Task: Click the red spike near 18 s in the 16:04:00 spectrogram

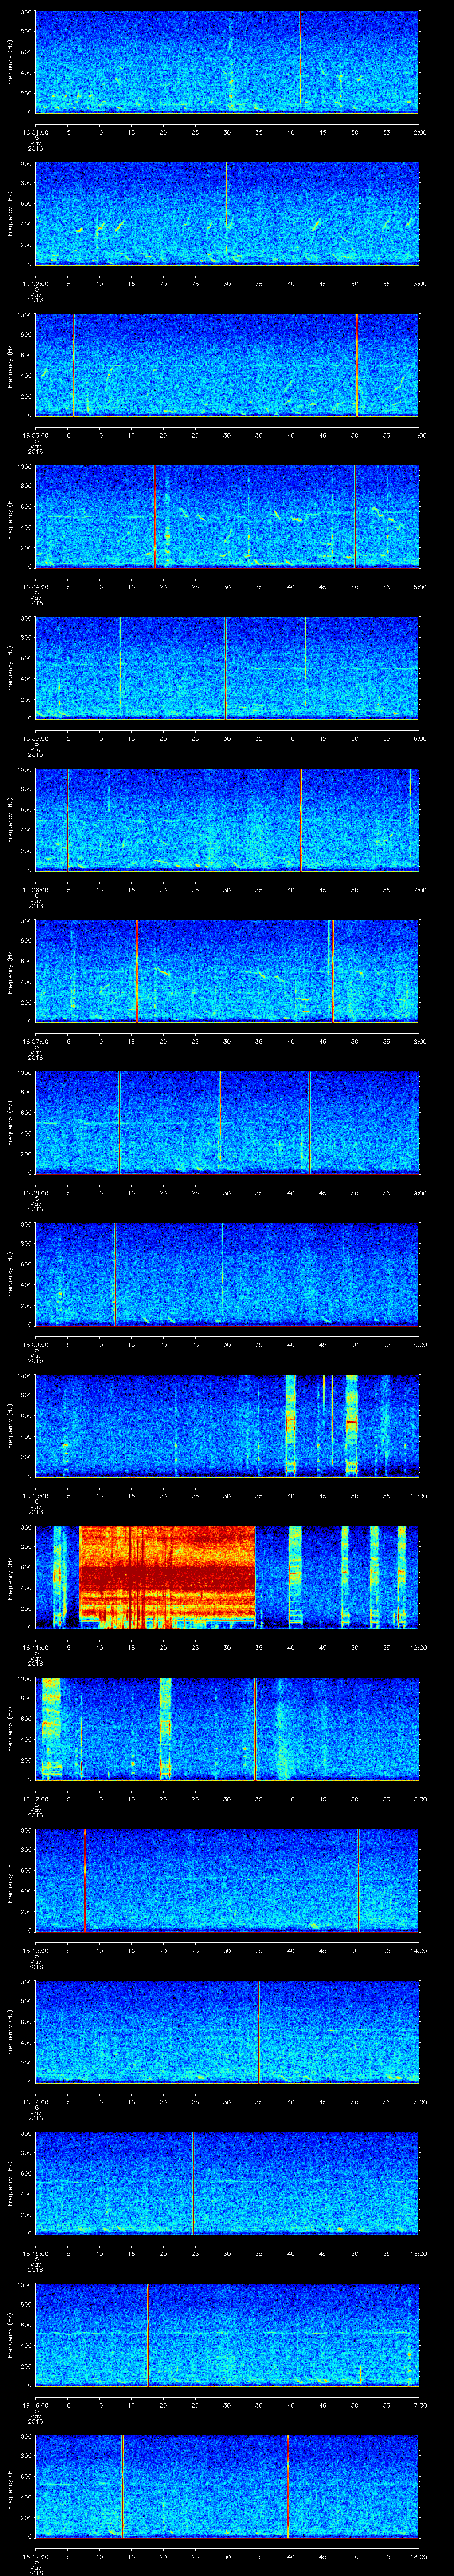Action: [155, 516]
